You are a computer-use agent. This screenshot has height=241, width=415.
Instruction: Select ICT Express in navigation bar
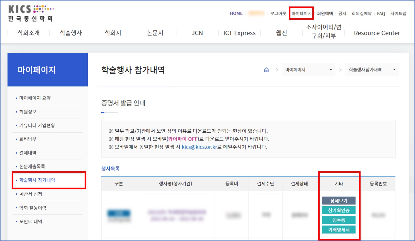[239, 33]
